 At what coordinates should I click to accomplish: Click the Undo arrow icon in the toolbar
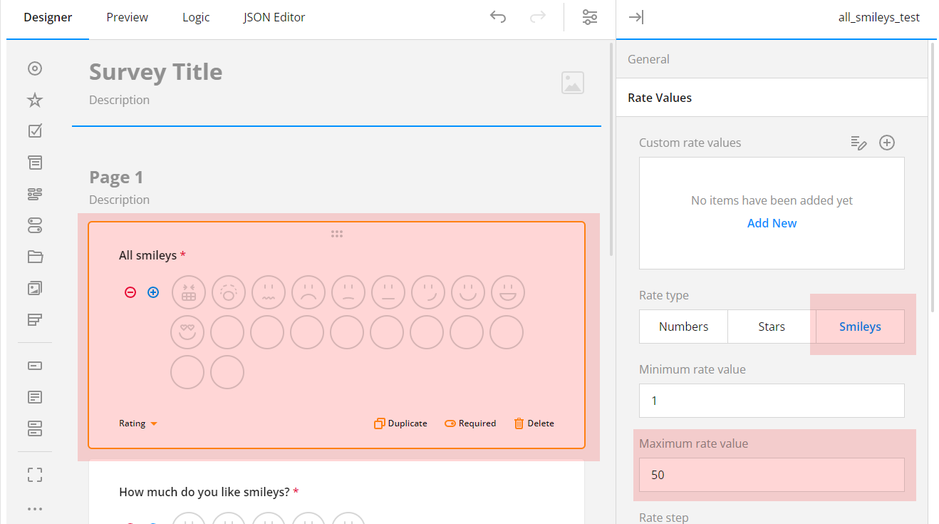tap(498, 16)
